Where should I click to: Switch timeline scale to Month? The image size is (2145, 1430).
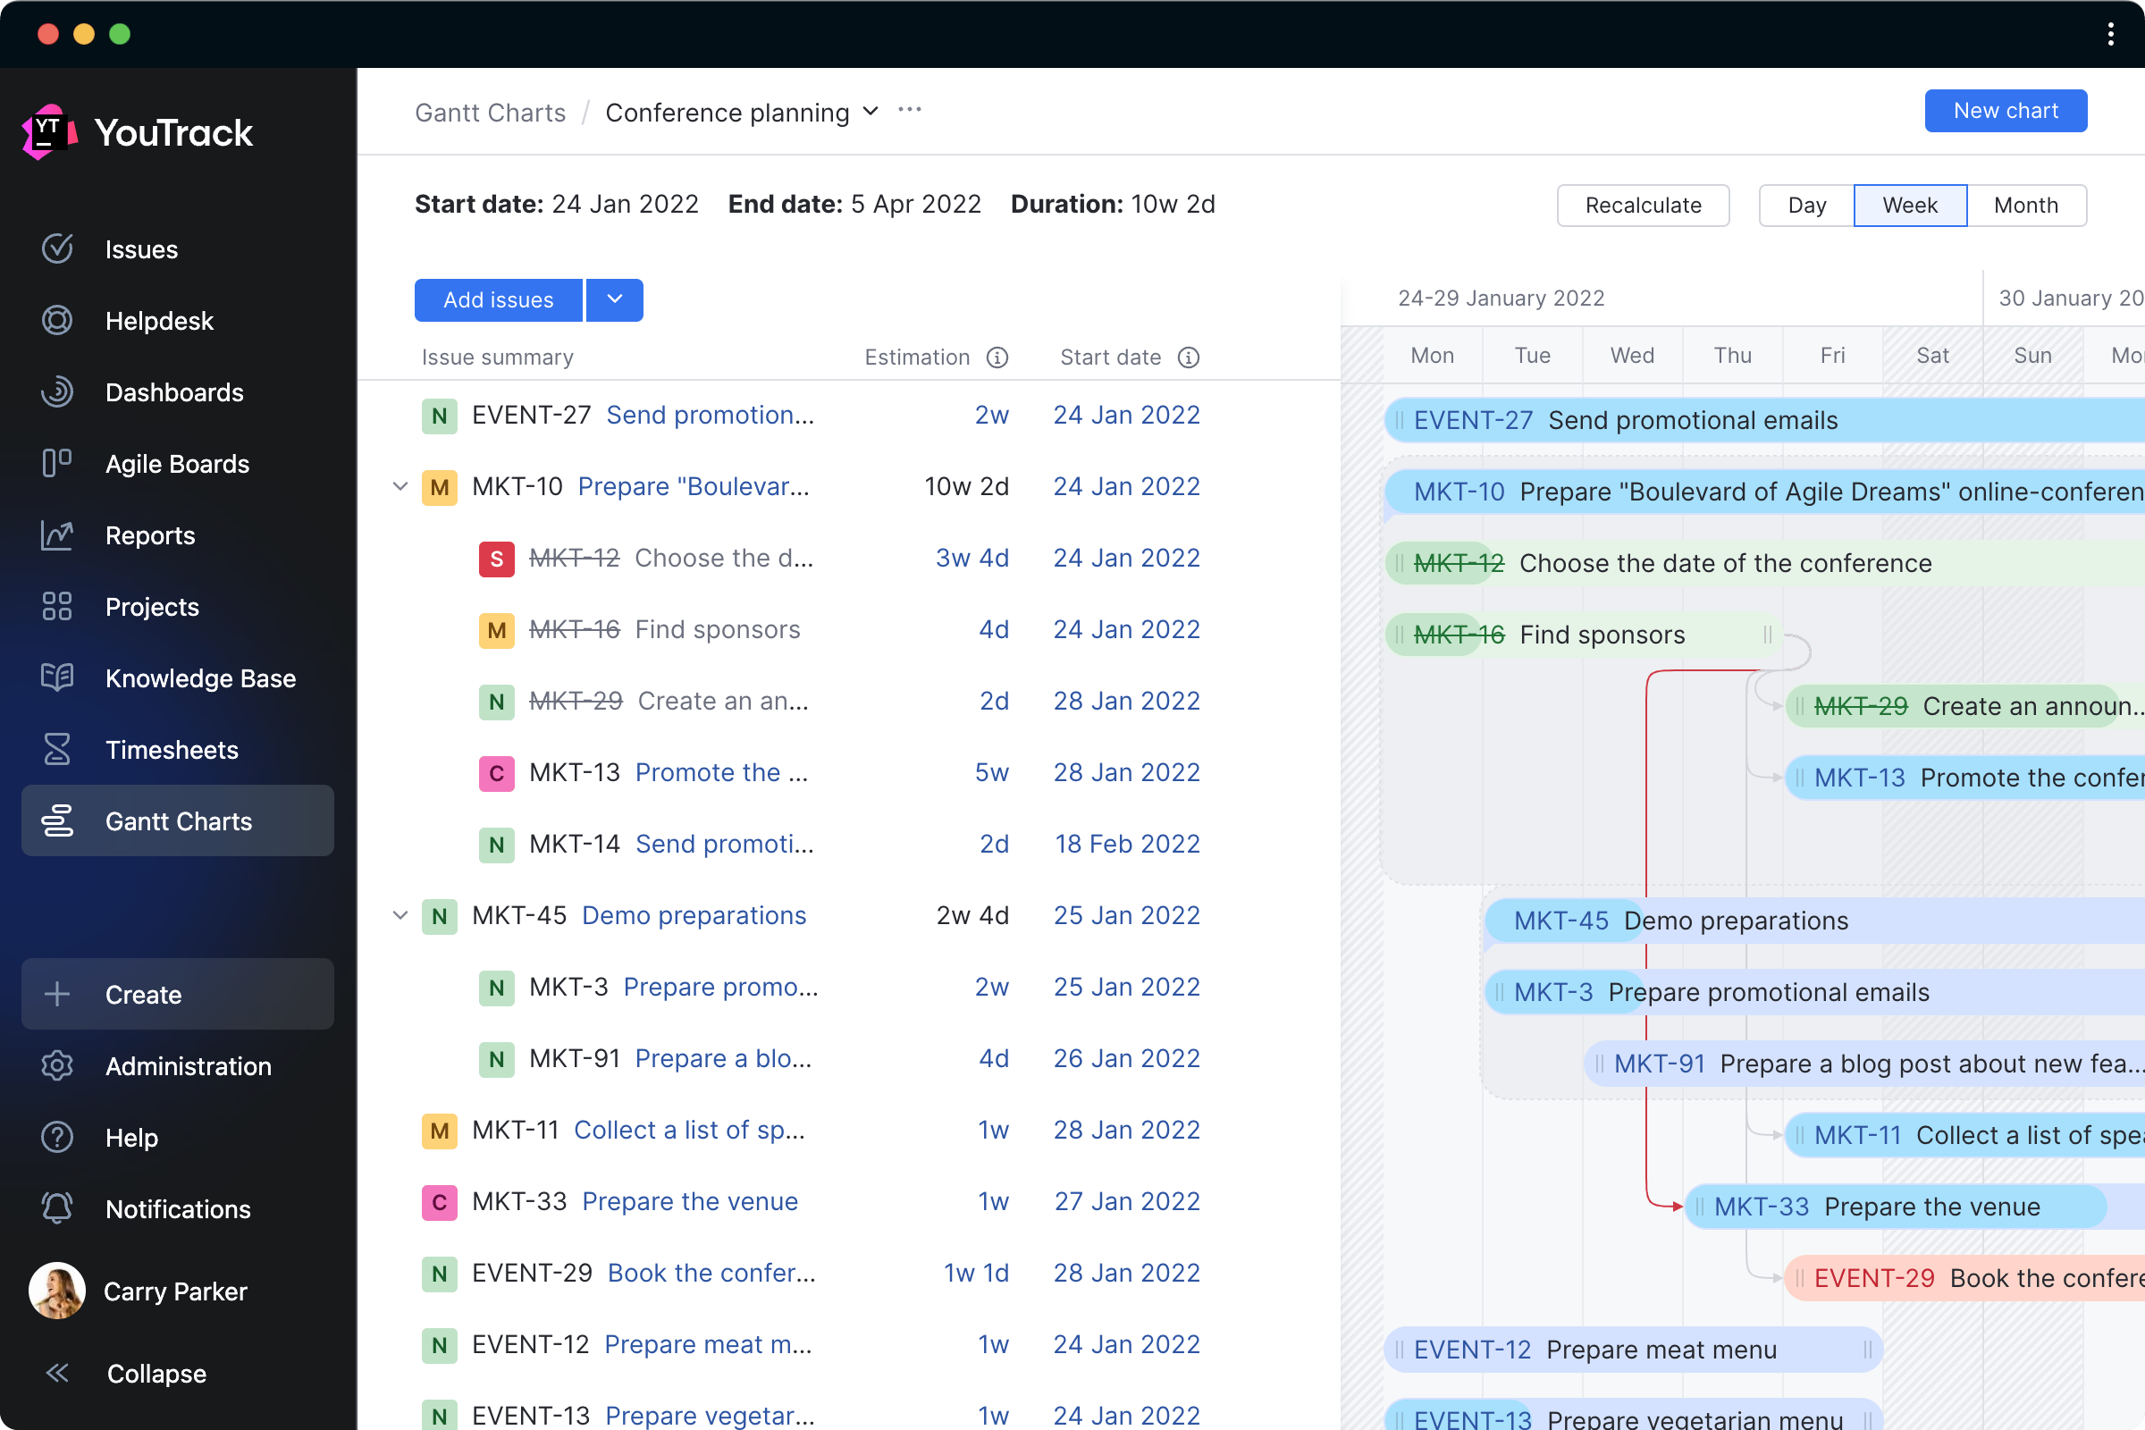point(2024,206)
